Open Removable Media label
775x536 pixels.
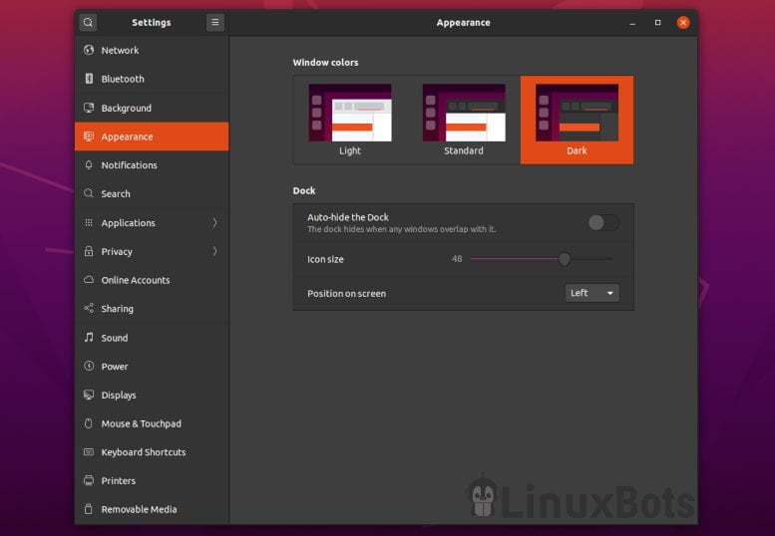tap(139, 510)
